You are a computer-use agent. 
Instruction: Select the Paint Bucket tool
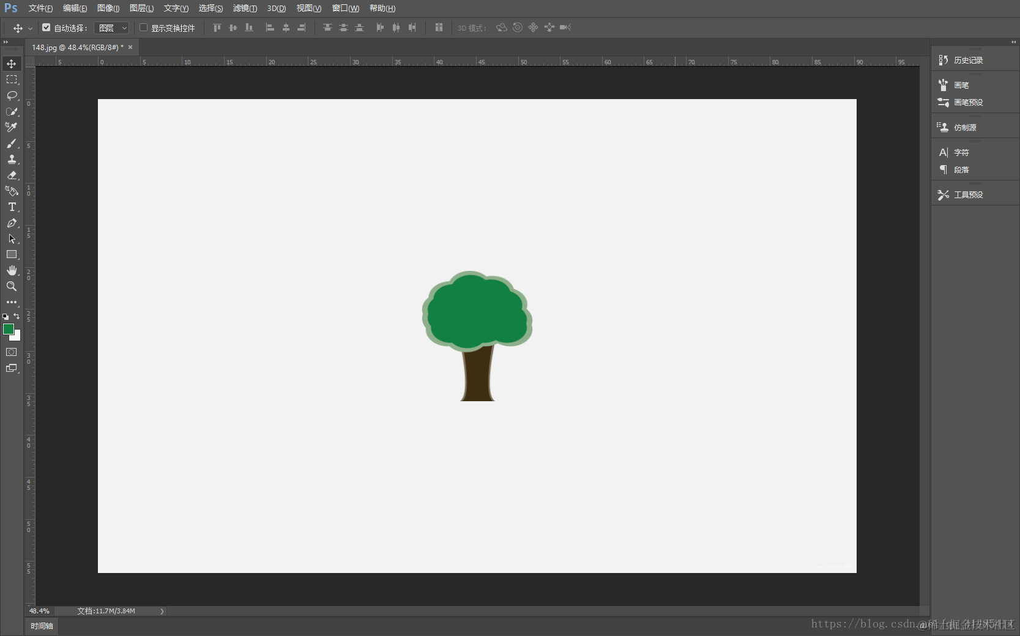(12, 191)
